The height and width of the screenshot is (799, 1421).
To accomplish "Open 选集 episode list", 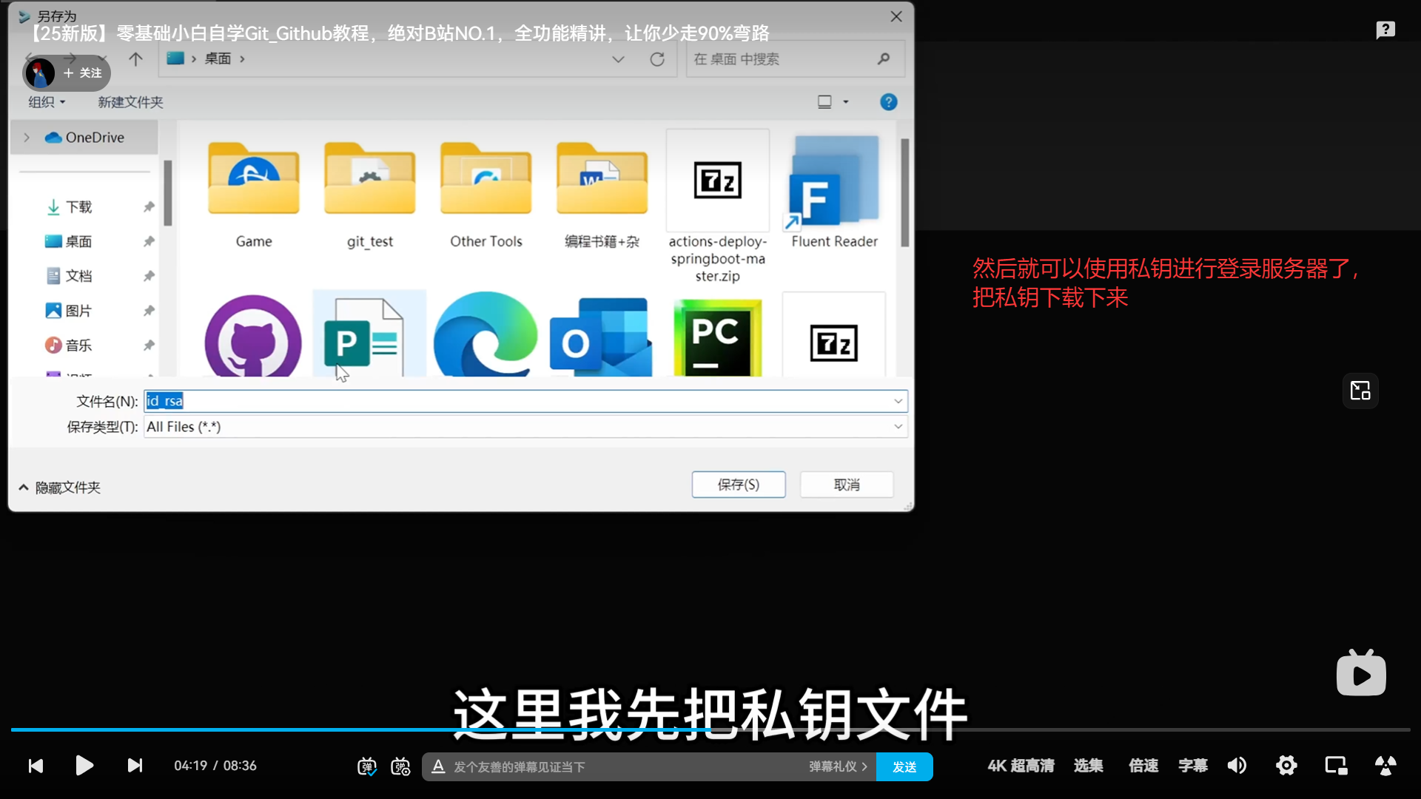I will 1088,766.
